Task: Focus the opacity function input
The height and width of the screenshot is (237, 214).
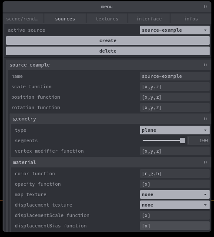Action: [x=175, y=184]
